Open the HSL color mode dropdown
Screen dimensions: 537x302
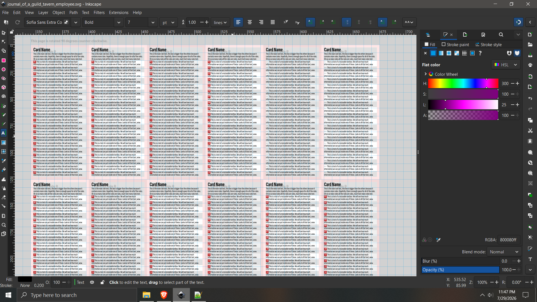506,65
